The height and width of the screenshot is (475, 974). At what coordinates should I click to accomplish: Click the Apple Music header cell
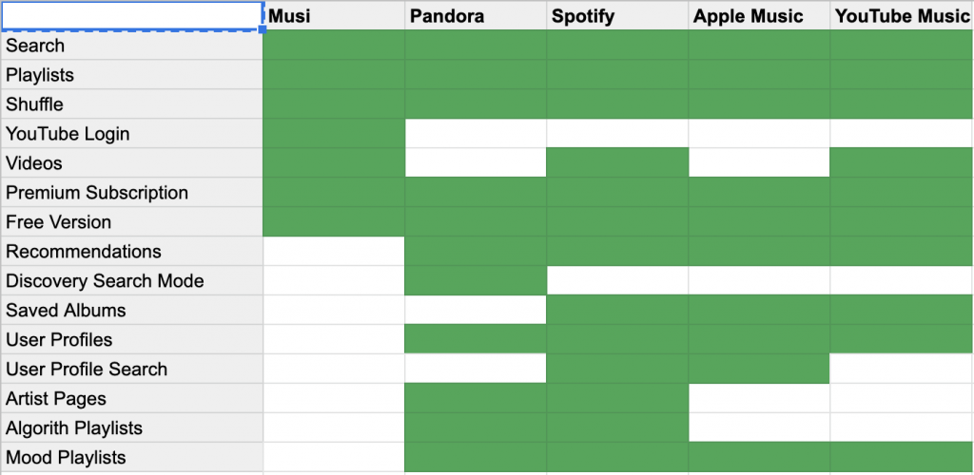point(759,15)
